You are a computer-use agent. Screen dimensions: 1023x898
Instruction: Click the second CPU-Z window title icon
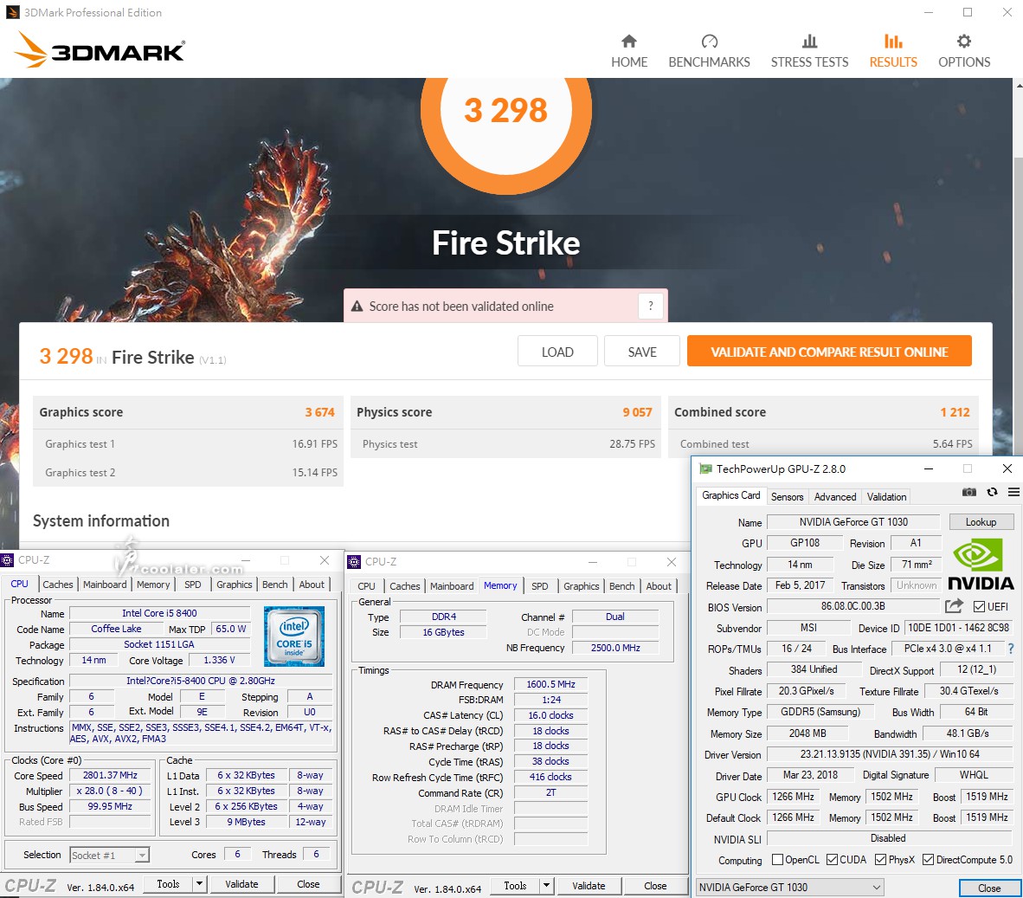(354, 562)
